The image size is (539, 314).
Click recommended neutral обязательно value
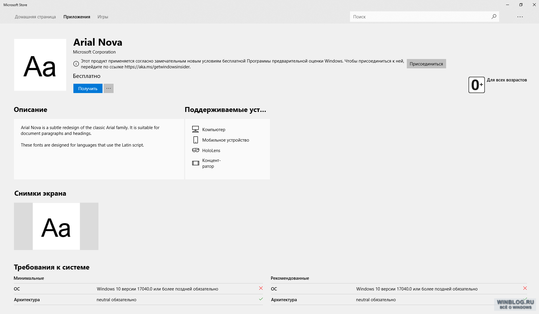(x=376, y=300)
